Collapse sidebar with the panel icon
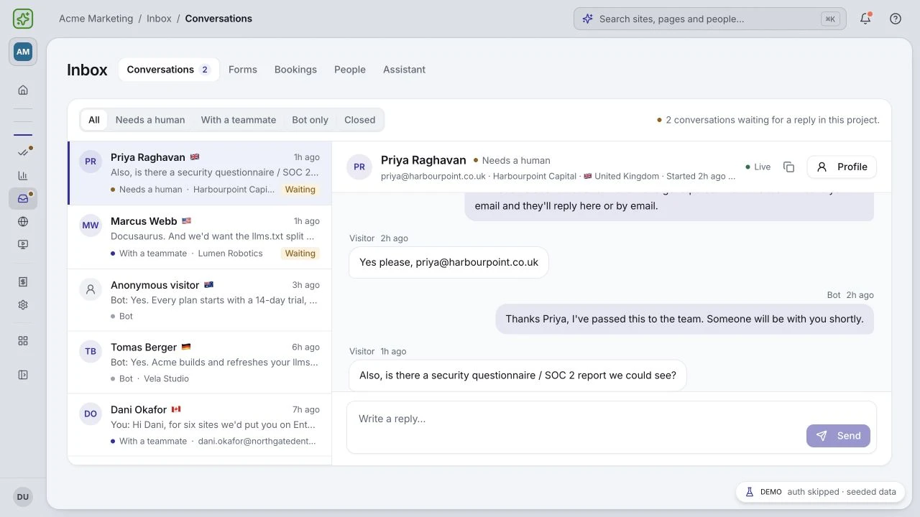 point(23,375)
